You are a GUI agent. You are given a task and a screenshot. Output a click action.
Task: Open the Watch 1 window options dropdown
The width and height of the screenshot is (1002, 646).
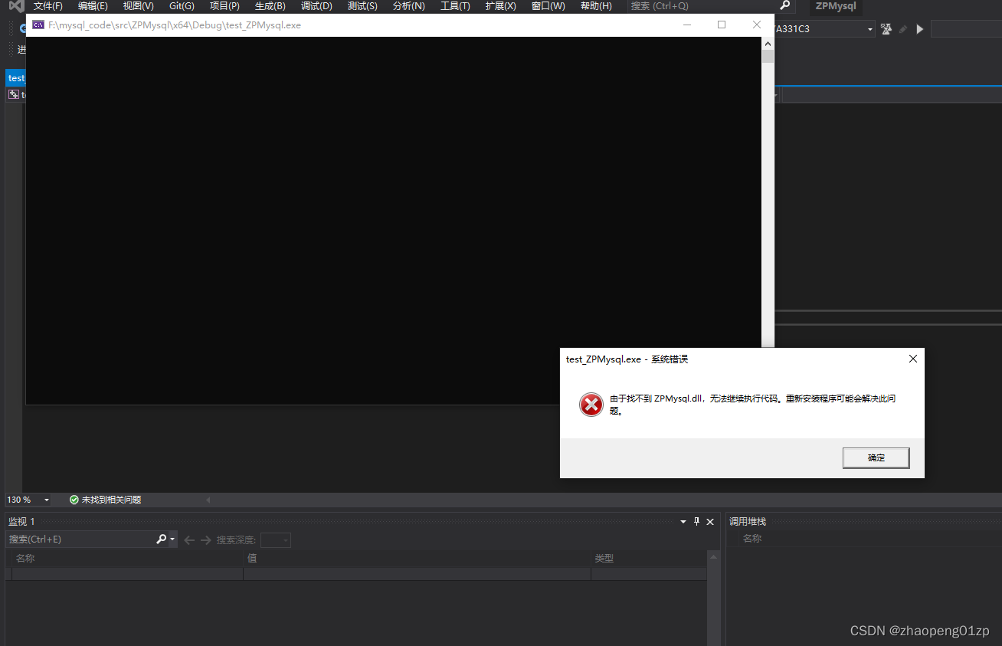pyautogui.click(x=683, y=521)
